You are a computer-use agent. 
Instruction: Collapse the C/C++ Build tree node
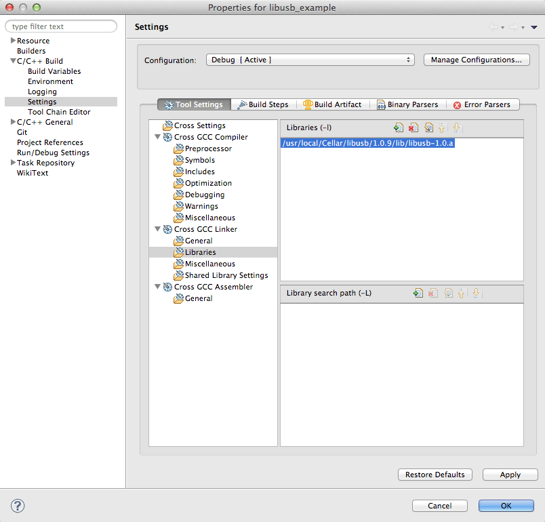tap(13, 61)
